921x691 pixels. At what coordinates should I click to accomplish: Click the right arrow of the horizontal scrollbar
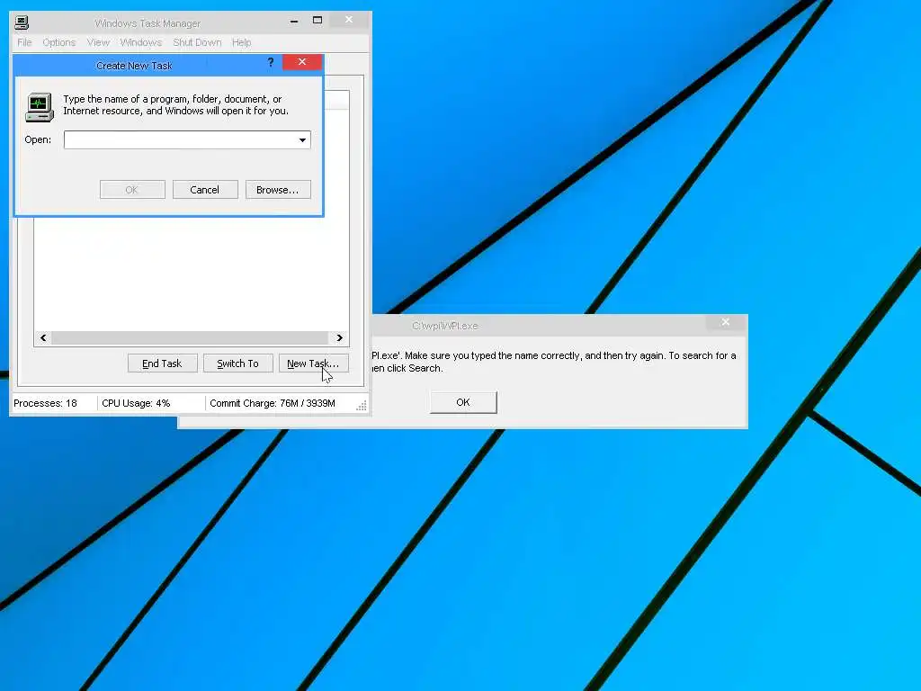pos(339,338)
